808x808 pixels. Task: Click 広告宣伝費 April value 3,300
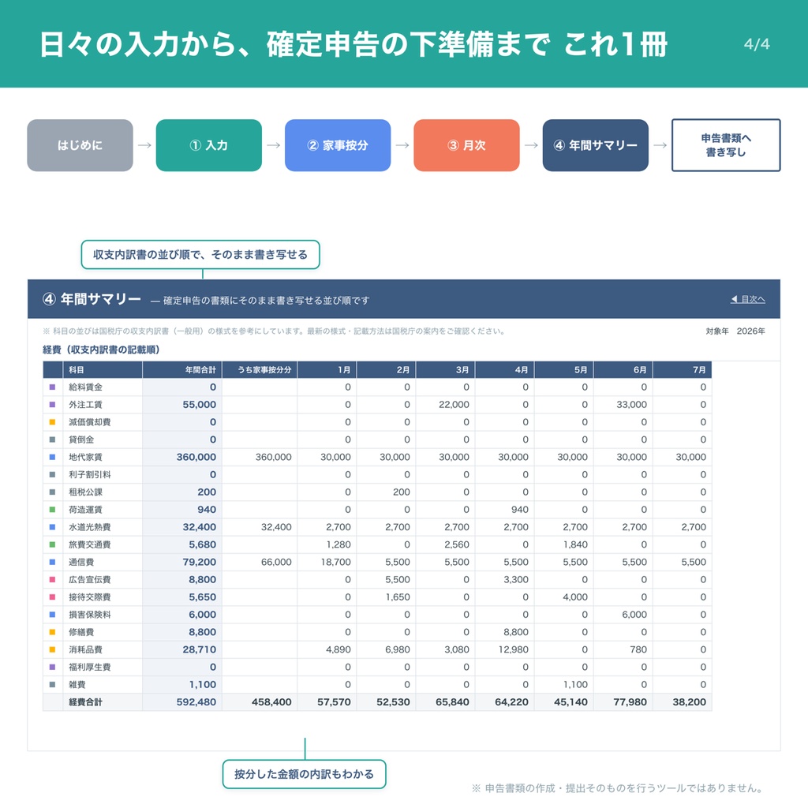(516, 580)
